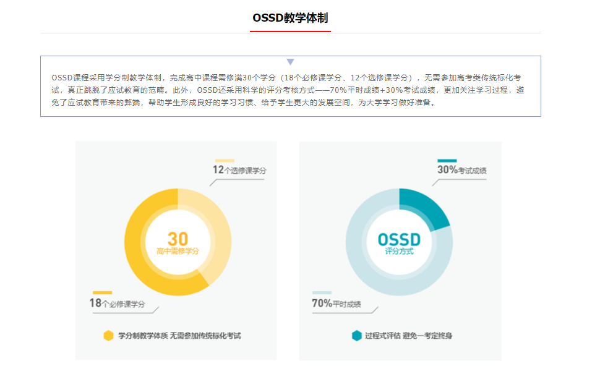
Task: Click the caption 学分制教学体质 无需参加传统标化考试
Action: [179, 336]
